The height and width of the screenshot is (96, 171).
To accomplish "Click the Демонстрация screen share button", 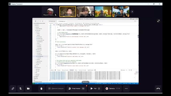I will [56, 89].
